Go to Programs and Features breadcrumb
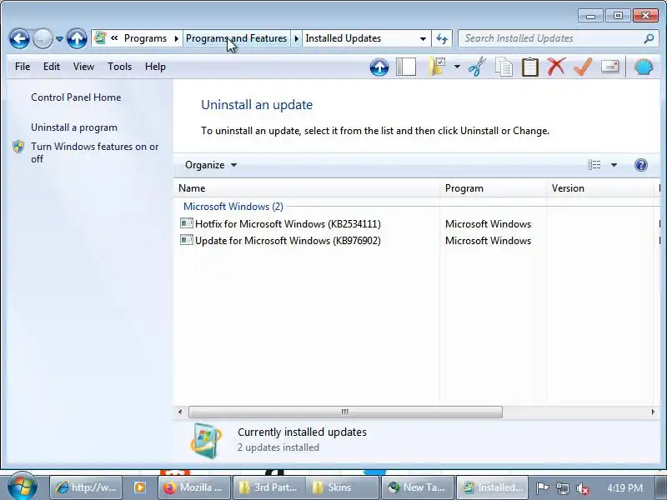This screenshot has height=500, width=667. point(236,38)
